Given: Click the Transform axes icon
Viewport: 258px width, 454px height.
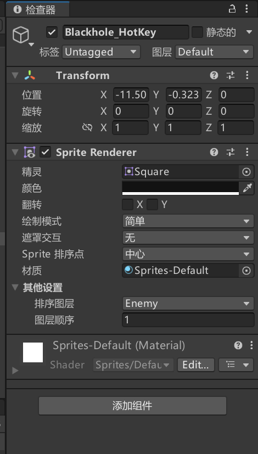Looking at the screenshot, I should [30, 76].
